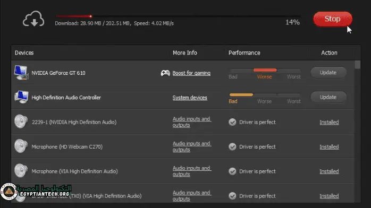Click the 14% download percentage text
Viewport: 371px width, 208px height.
pos(292,22)
